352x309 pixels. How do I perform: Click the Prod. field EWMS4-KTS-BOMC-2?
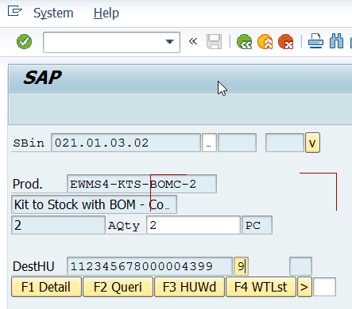click(x=141, y=184)
